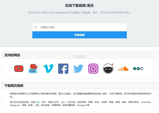Open the green 抖音 link
Screen dimensions: 159x113
pos(37,102)
